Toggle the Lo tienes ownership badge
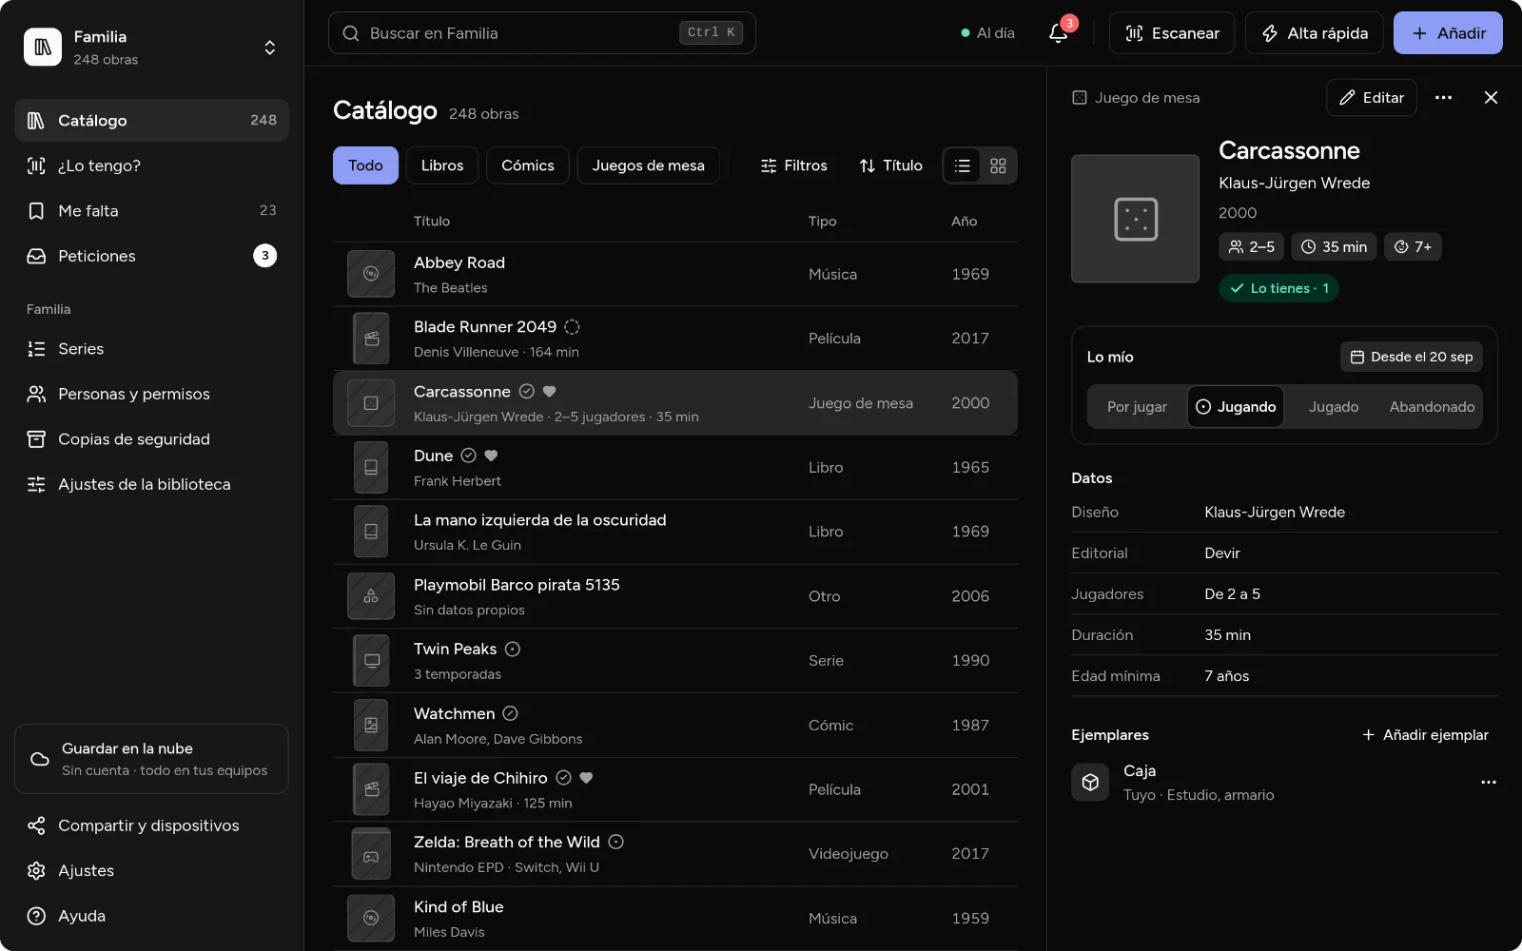This screenshot has height=951, width=1522. [x=1279, y=288]
